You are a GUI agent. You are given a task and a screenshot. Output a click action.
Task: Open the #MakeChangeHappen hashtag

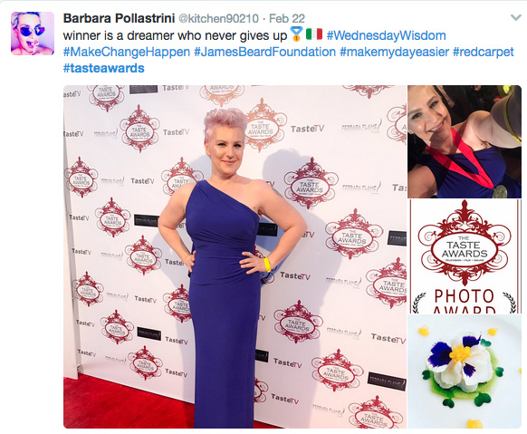[x=127, y=52]
